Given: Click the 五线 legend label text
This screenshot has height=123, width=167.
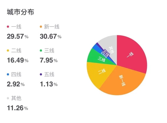Looking at the screenshot, I should [49, 74].
